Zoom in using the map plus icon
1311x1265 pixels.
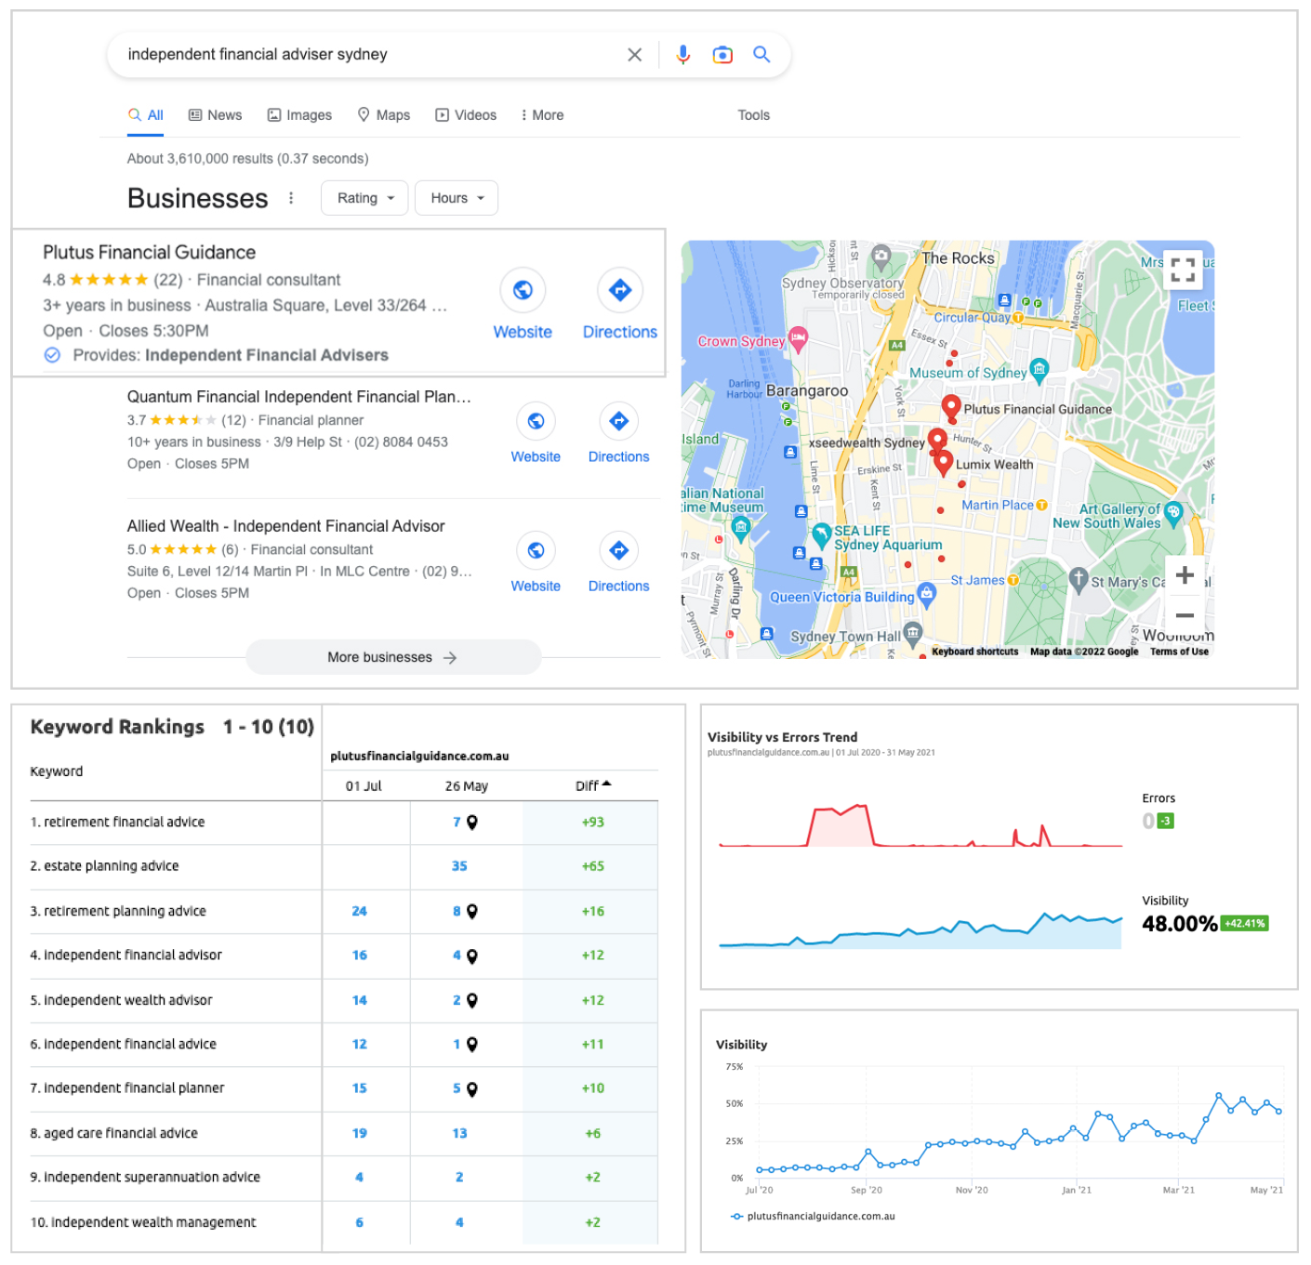1185,574
